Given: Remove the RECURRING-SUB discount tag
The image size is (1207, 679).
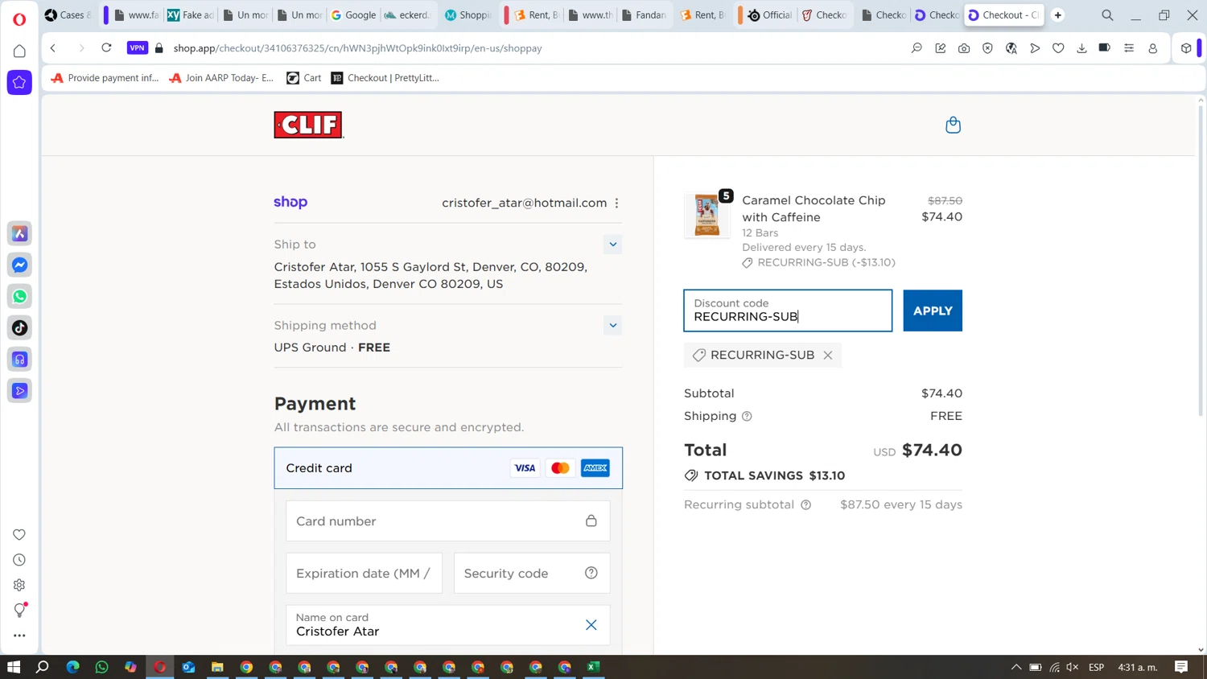Looking at the screenshot, I should click(x=827, y=355).
